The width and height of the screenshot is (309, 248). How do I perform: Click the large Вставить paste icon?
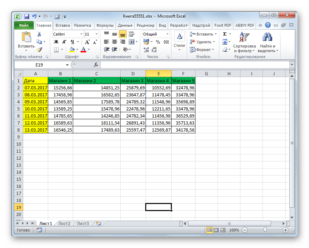[x=26, y=37]
